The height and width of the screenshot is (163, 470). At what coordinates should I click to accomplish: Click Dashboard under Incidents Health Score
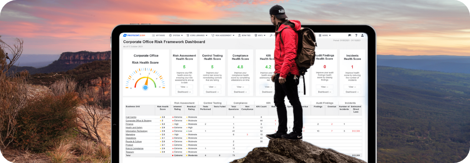[x=352, y=92]
